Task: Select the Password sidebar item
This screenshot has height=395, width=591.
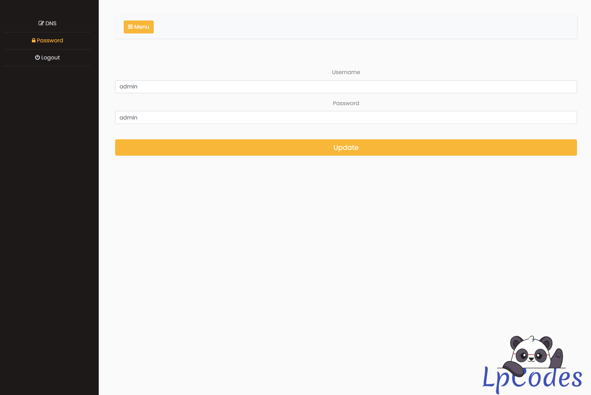Action: (50, 40)
